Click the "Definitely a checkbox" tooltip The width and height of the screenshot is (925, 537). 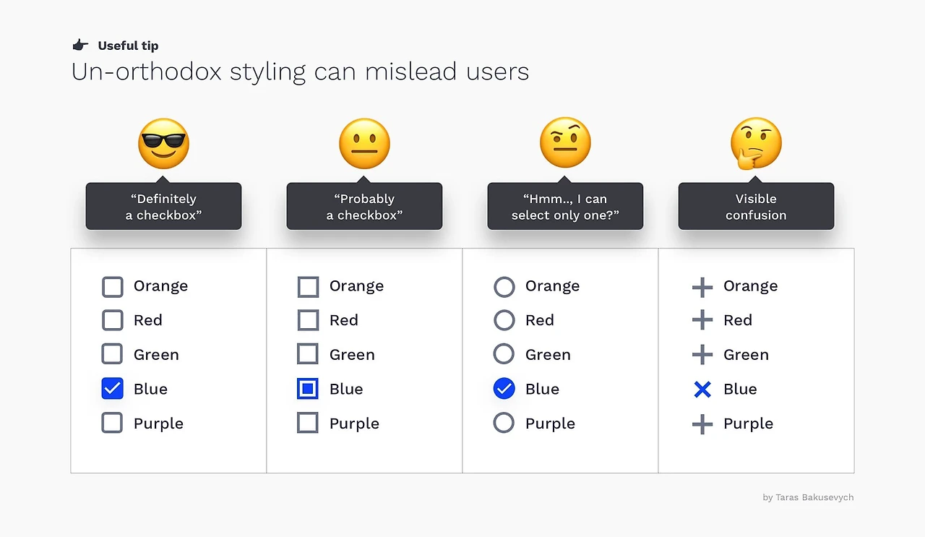163,207
